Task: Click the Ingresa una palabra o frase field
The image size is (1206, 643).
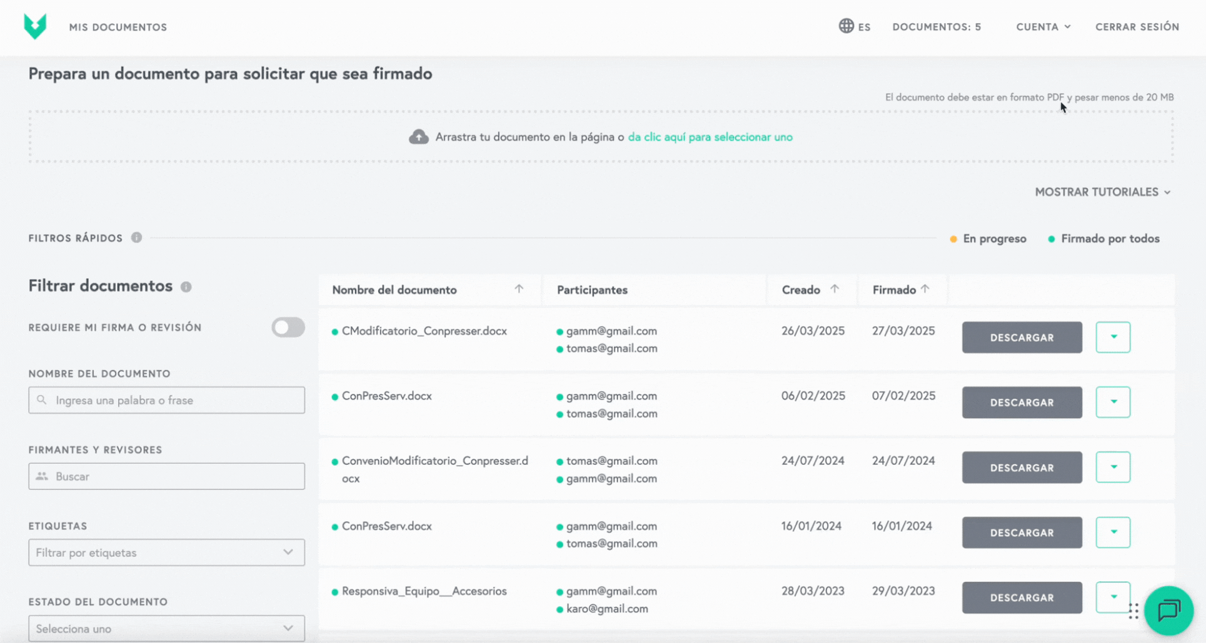Action: pos(166,400)
